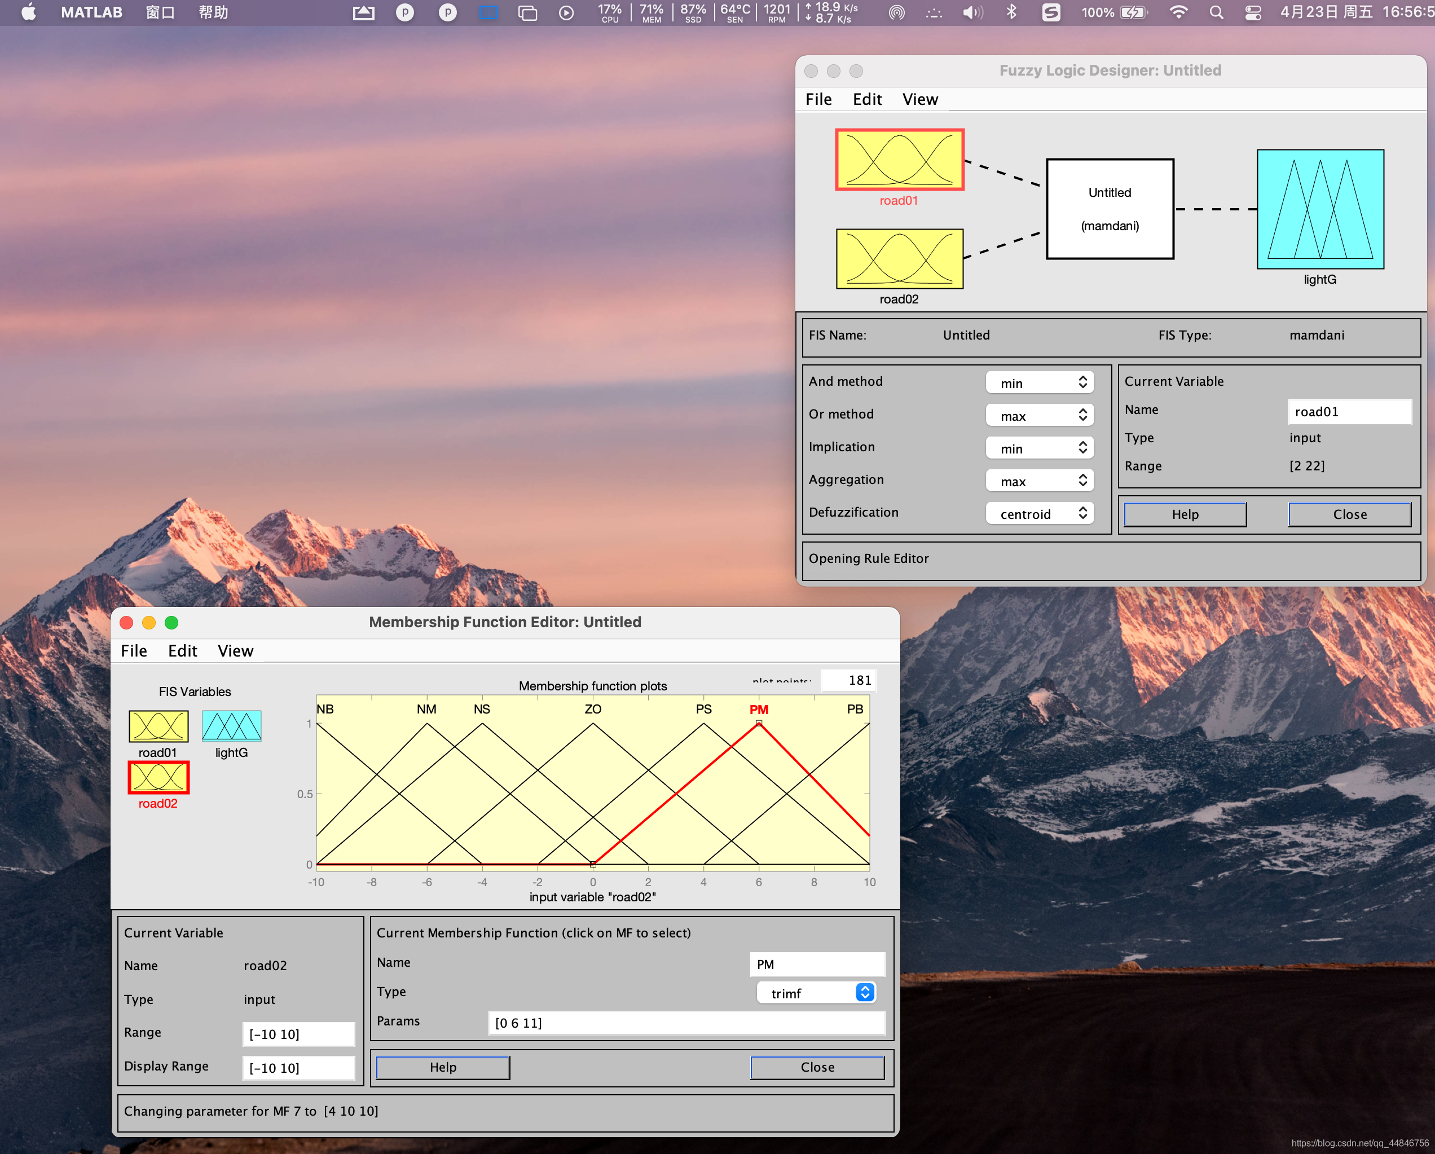Select road02 input icon in Fuzzy Logic Designer
The height and width of the screenshot is (1154, 1435).
(x=899, y=259)
